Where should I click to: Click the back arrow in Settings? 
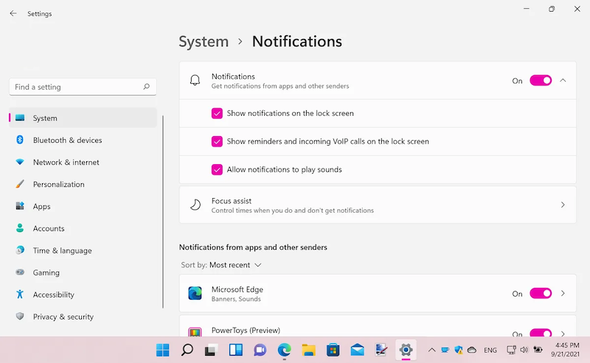click(13, 13)
